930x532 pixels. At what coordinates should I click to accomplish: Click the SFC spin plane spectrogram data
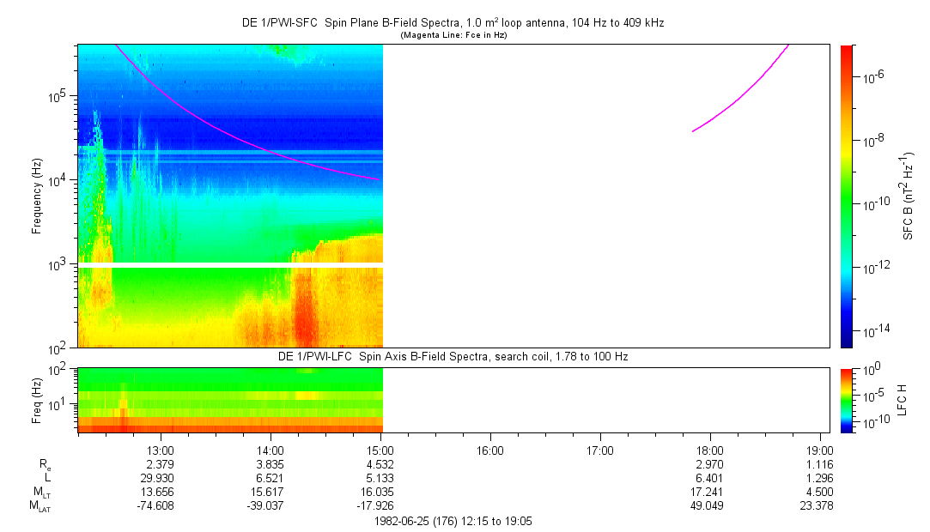point(230,196)
